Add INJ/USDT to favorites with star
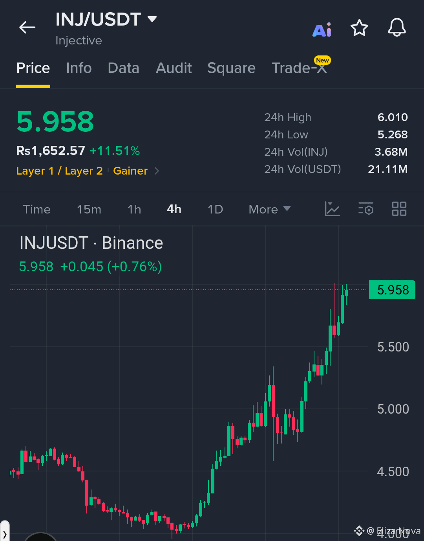Viewport: 424px width, 541px height. (x=359, y=28)
